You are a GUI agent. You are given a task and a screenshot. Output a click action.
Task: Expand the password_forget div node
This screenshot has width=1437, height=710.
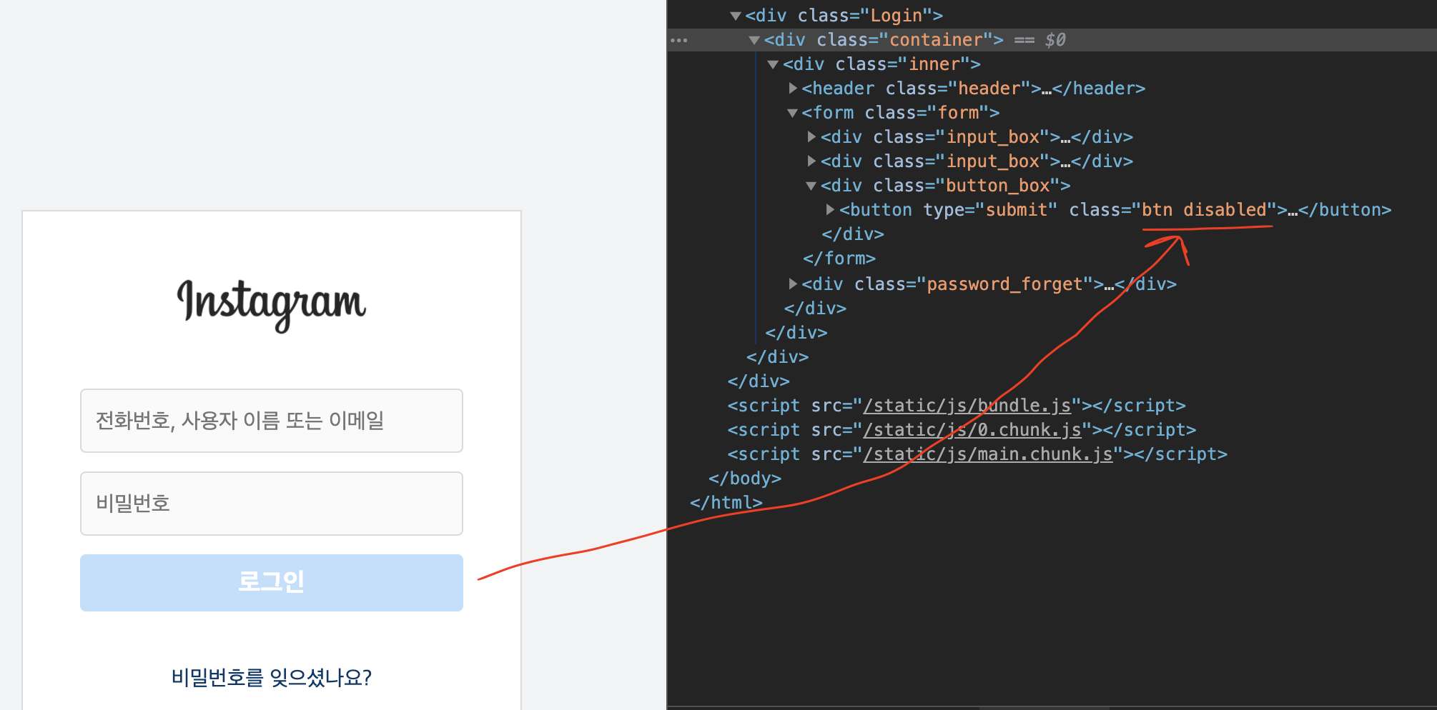pos(792,284)
